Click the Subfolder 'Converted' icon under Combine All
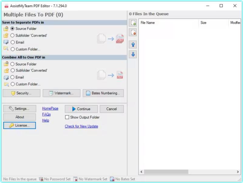This screenshot has width=243, height=183. click(x=6, y=70)
